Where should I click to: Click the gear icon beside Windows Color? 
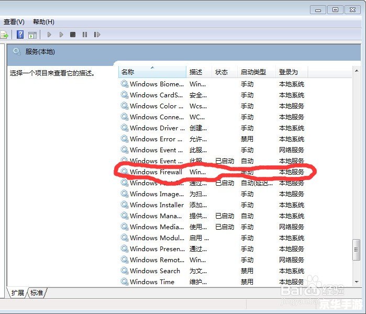125,106
